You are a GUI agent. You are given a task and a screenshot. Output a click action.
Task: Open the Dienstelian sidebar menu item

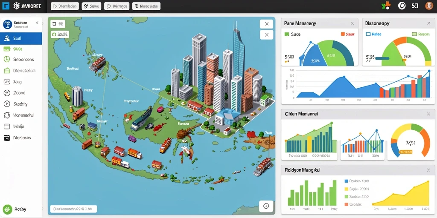click(21, 71)
